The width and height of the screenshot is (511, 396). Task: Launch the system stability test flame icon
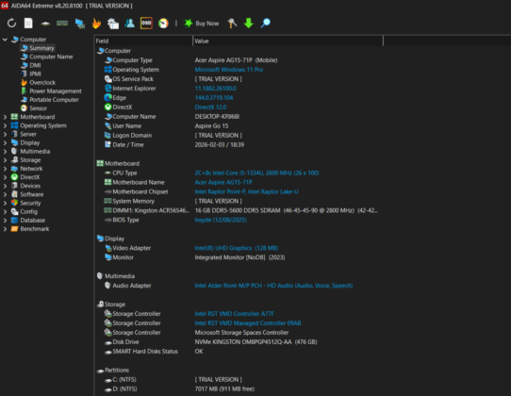96,24
